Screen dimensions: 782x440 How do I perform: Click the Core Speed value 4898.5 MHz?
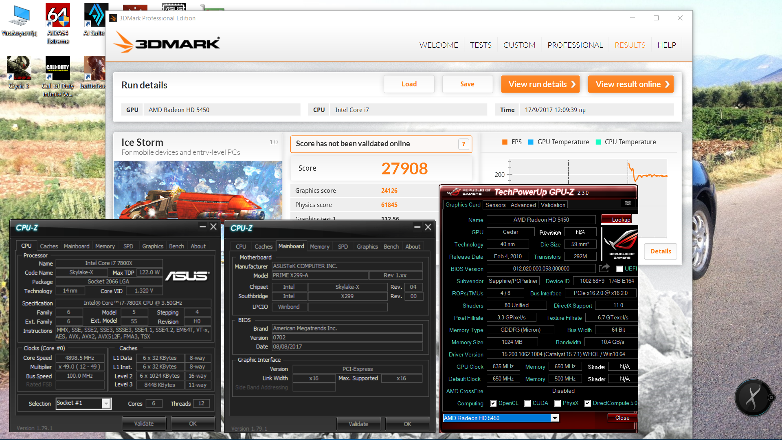pos(80,358)
